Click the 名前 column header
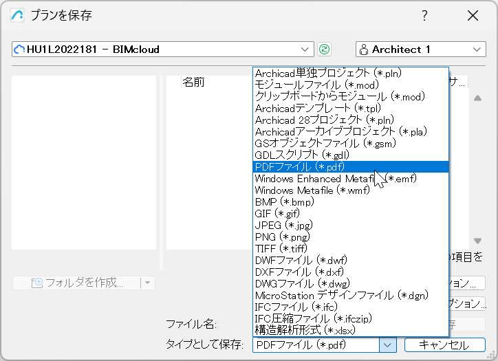The height and width of the screenshot is (361, 498). click(193, 83)
